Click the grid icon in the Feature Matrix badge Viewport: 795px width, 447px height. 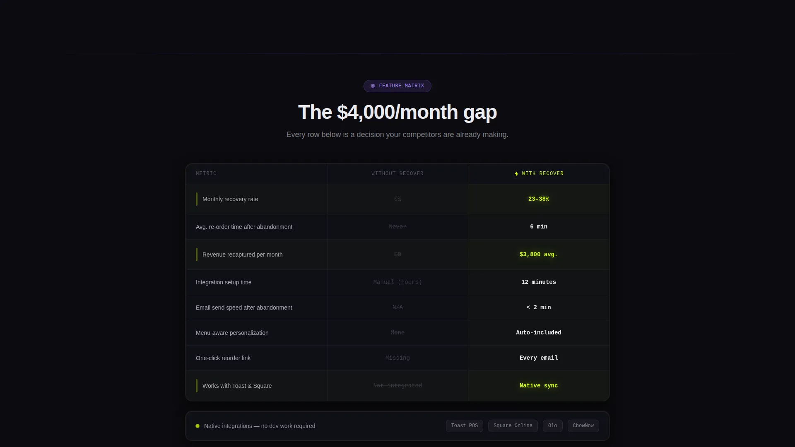pos(373,86)
